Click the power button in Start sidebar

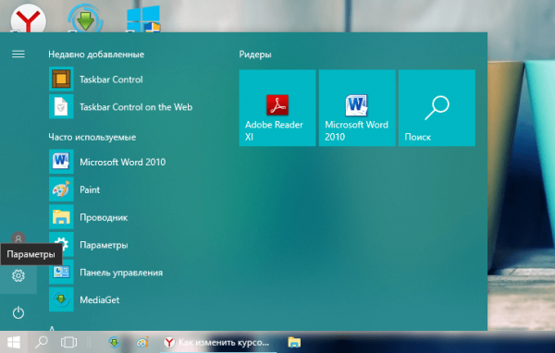point(18,312)
